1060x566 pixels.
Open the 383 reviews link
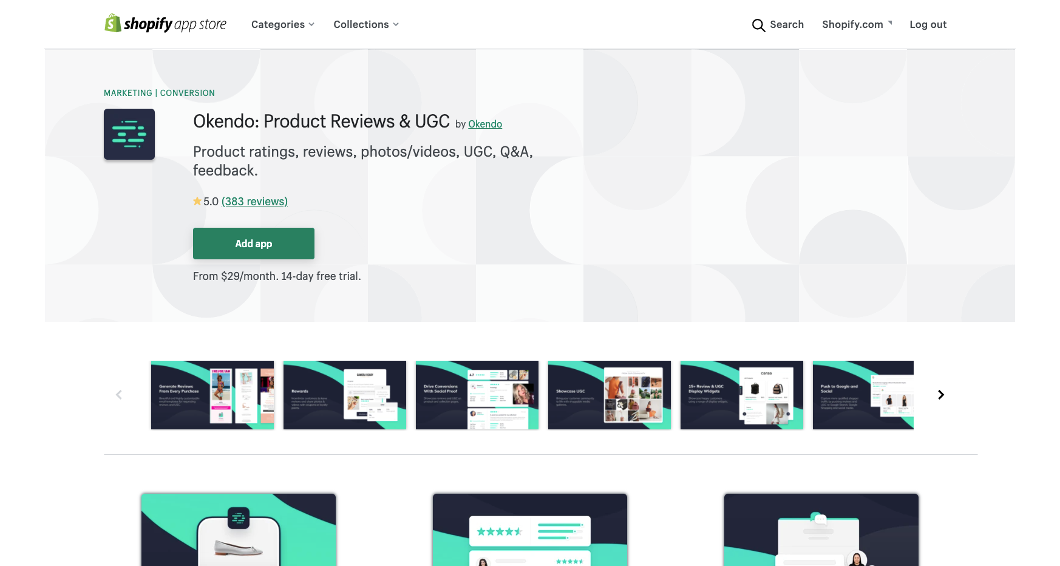tap(254, 201)
